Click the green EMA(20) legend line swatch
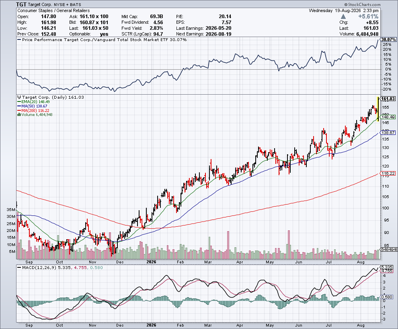 [19, 102]
